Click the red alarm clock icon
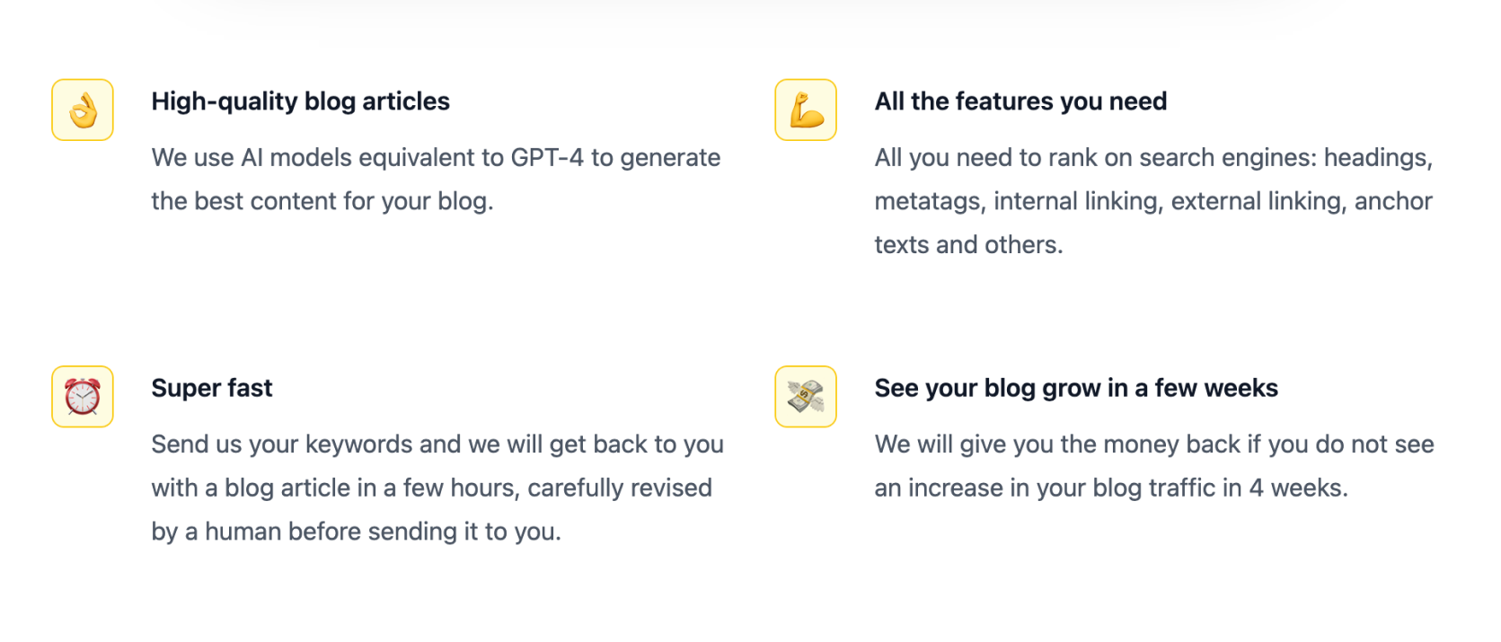 click(83, 397)
